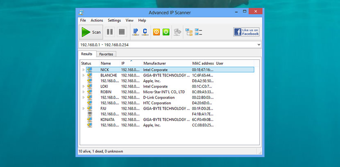This screenshot has width=340, height=167.
Task: Open the View menu
Action: pos(129,20)
